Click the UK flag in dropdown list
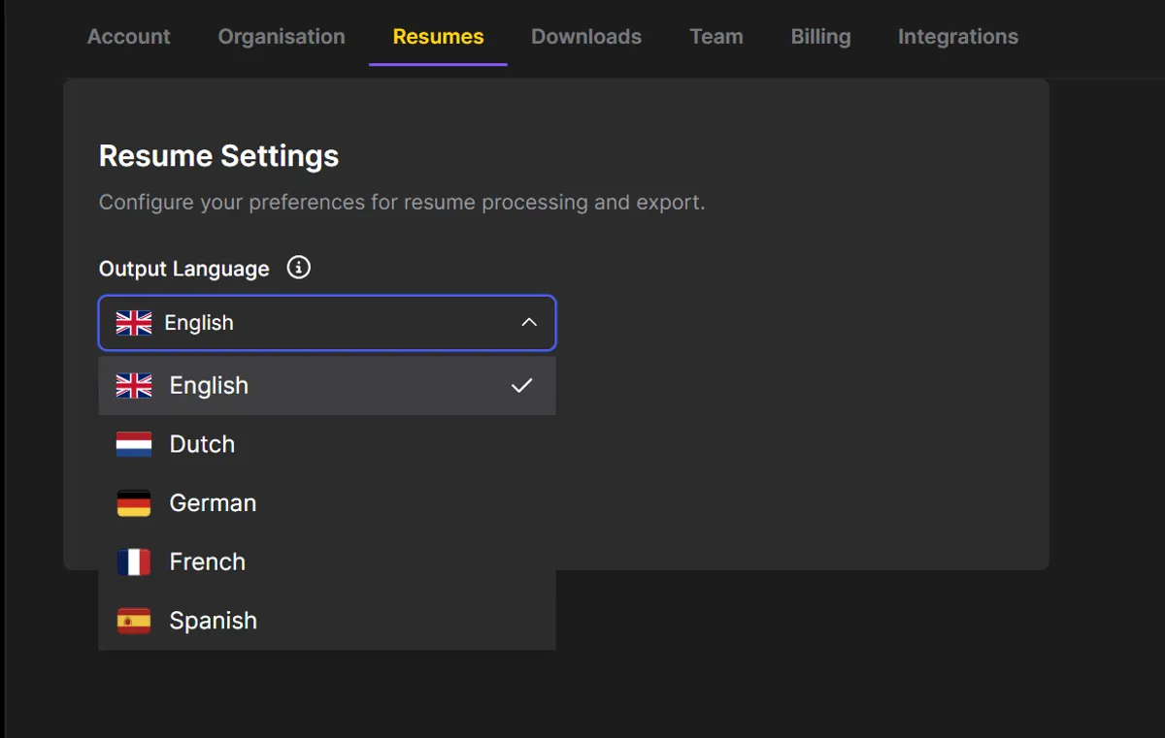The width and height of the screenshot is (1165, 738). pyautogui.click(x=134, y=386)
